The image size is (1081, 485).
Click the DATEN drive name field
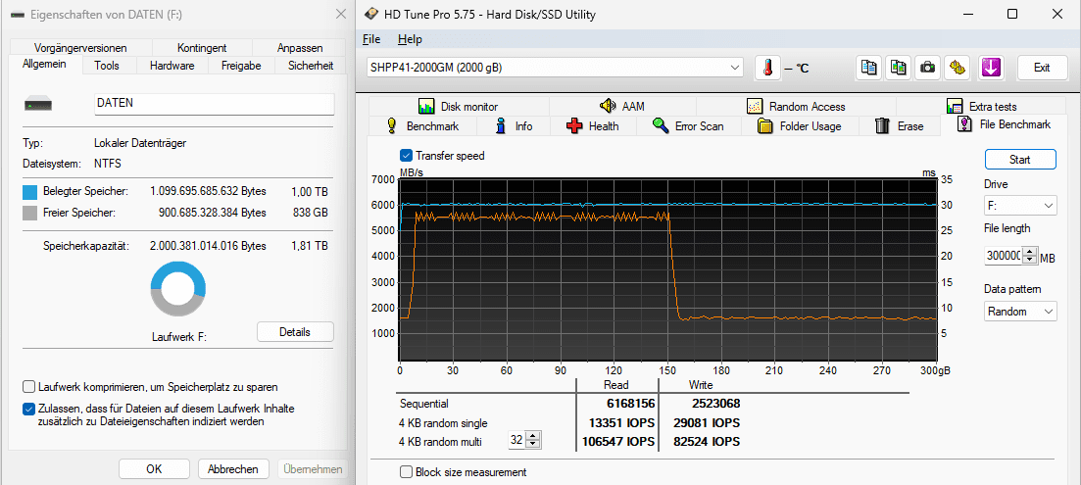coord(214,104)
